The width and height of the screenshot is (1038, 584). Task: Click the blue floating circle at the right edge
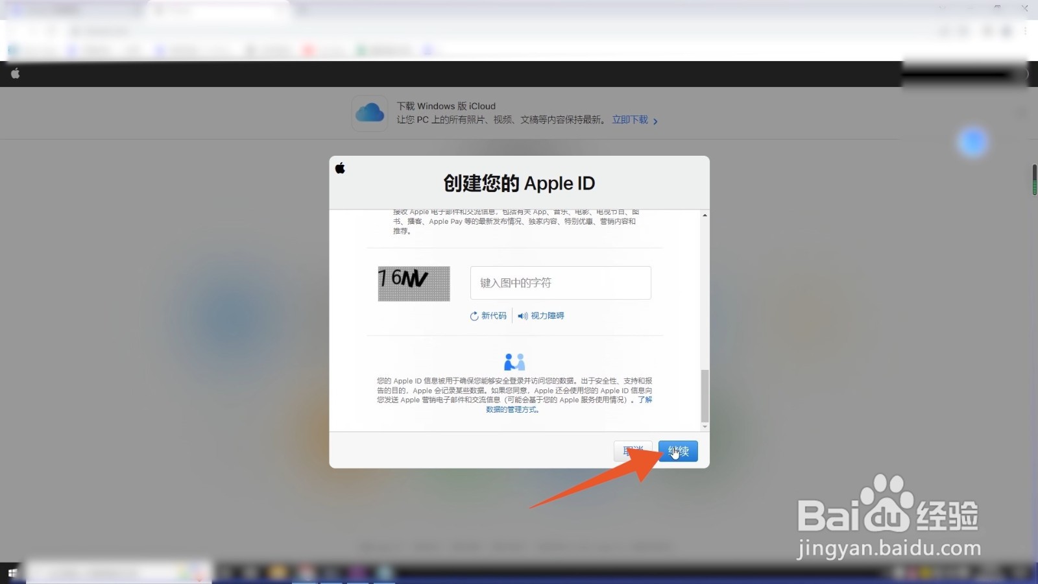[972, 141]
